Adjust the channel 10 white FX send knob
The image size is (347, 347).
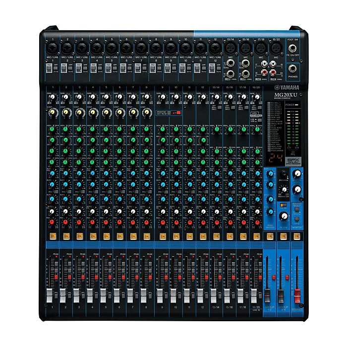[176, 212]
